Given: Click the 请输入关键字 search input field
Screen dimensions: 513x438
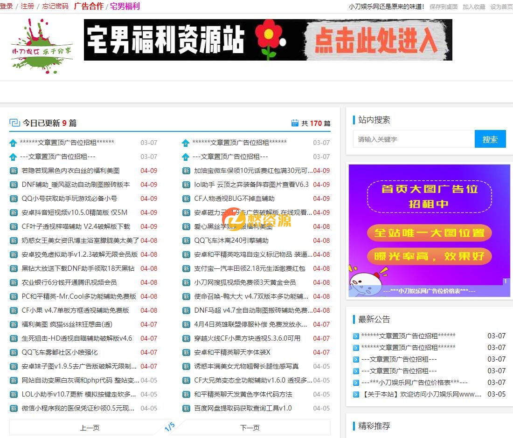Looking at the screenshot, I should coord(413,139).
